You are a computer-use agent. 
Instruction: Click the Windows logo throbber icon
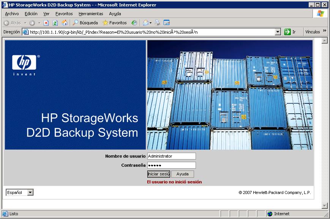(321, 14)
